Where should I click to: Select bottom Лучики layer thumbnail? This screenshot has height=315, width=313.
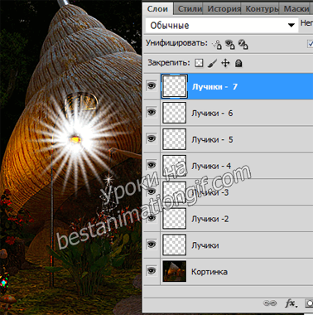click(175, 245)
